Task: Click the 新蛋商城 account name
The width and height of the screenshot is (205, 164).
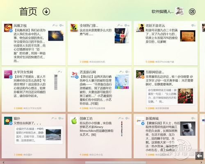Action: tap(152, 118)
